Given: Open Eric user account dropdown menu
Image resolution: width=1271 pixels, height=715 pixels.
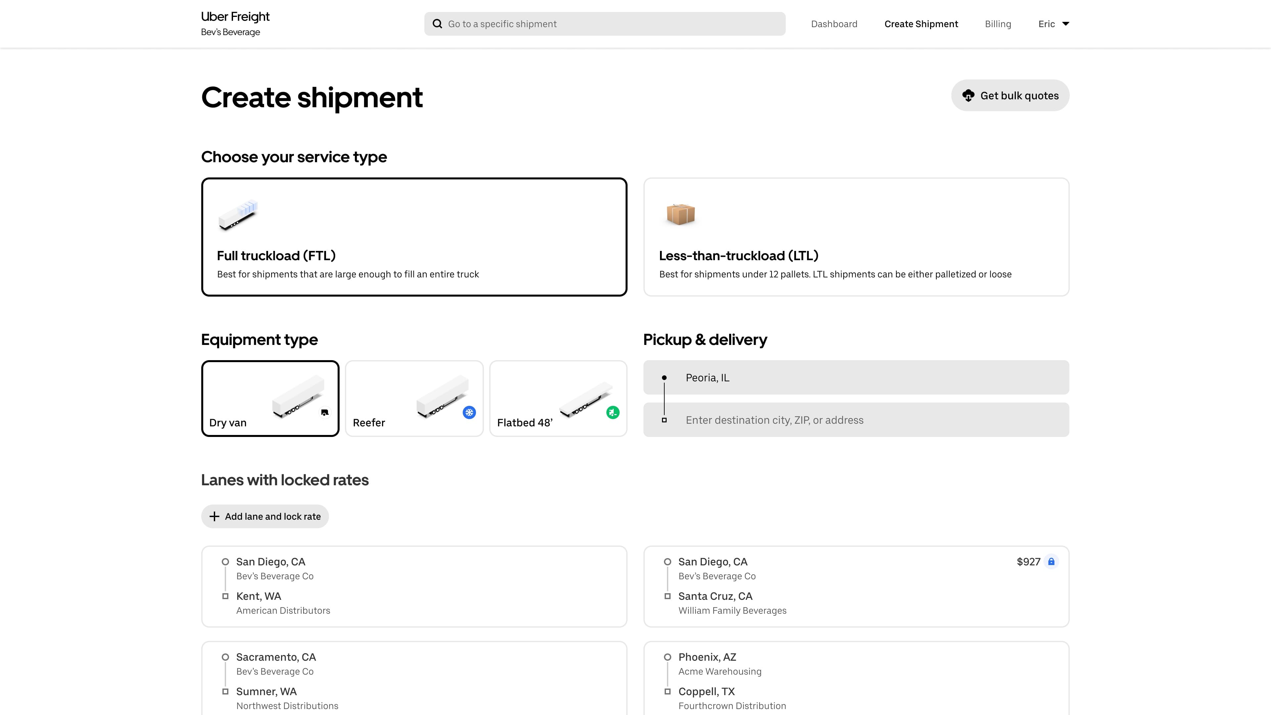Looking at the screenshot, I should (x=1054, y=24).
